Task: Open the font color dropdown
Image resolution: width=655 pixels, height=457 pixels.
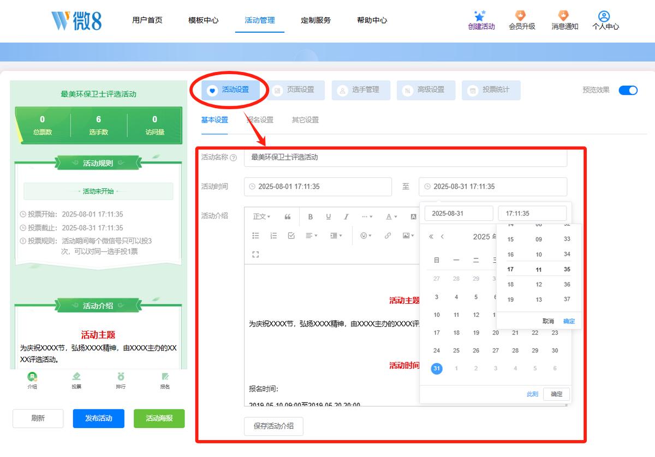Action: (x=391, y=217)
